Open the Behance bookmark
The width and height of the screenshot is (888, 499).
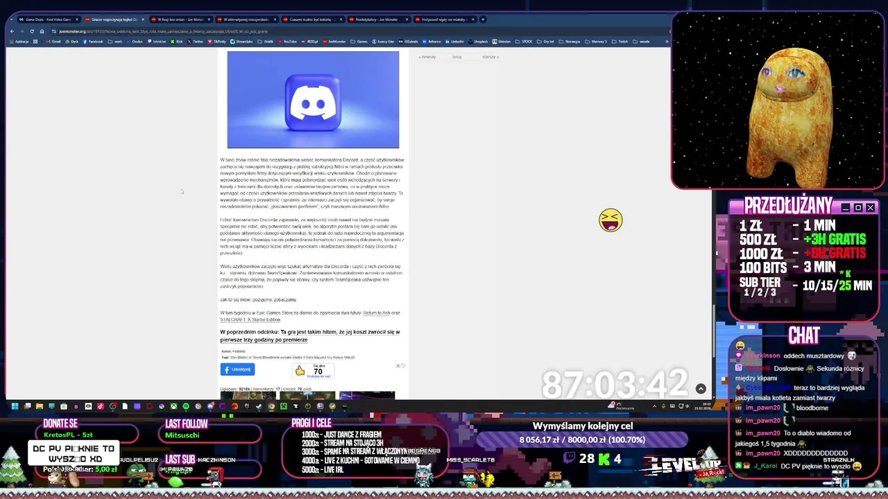(x=432, y=42)
